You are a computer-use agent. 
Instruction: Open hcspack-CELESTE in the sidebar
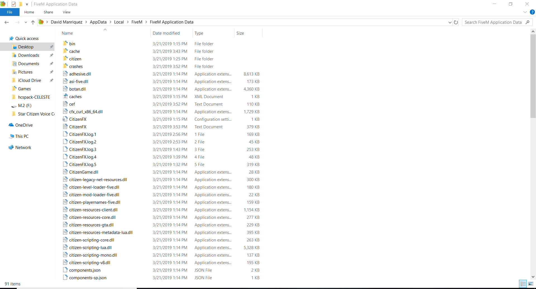pyautogui.click(x=34, y=97)
